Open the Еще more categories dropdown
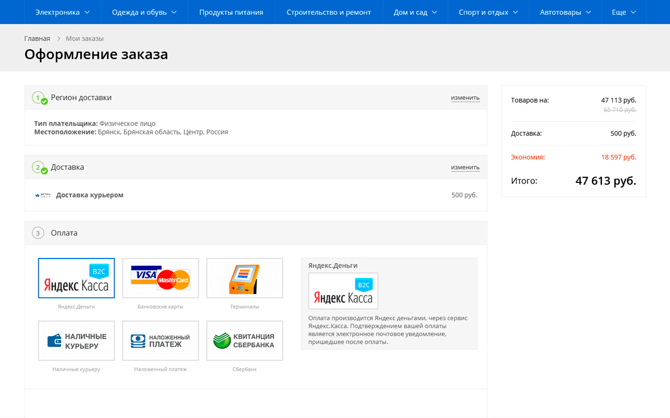Screen dimensions: 670x418 624,12
